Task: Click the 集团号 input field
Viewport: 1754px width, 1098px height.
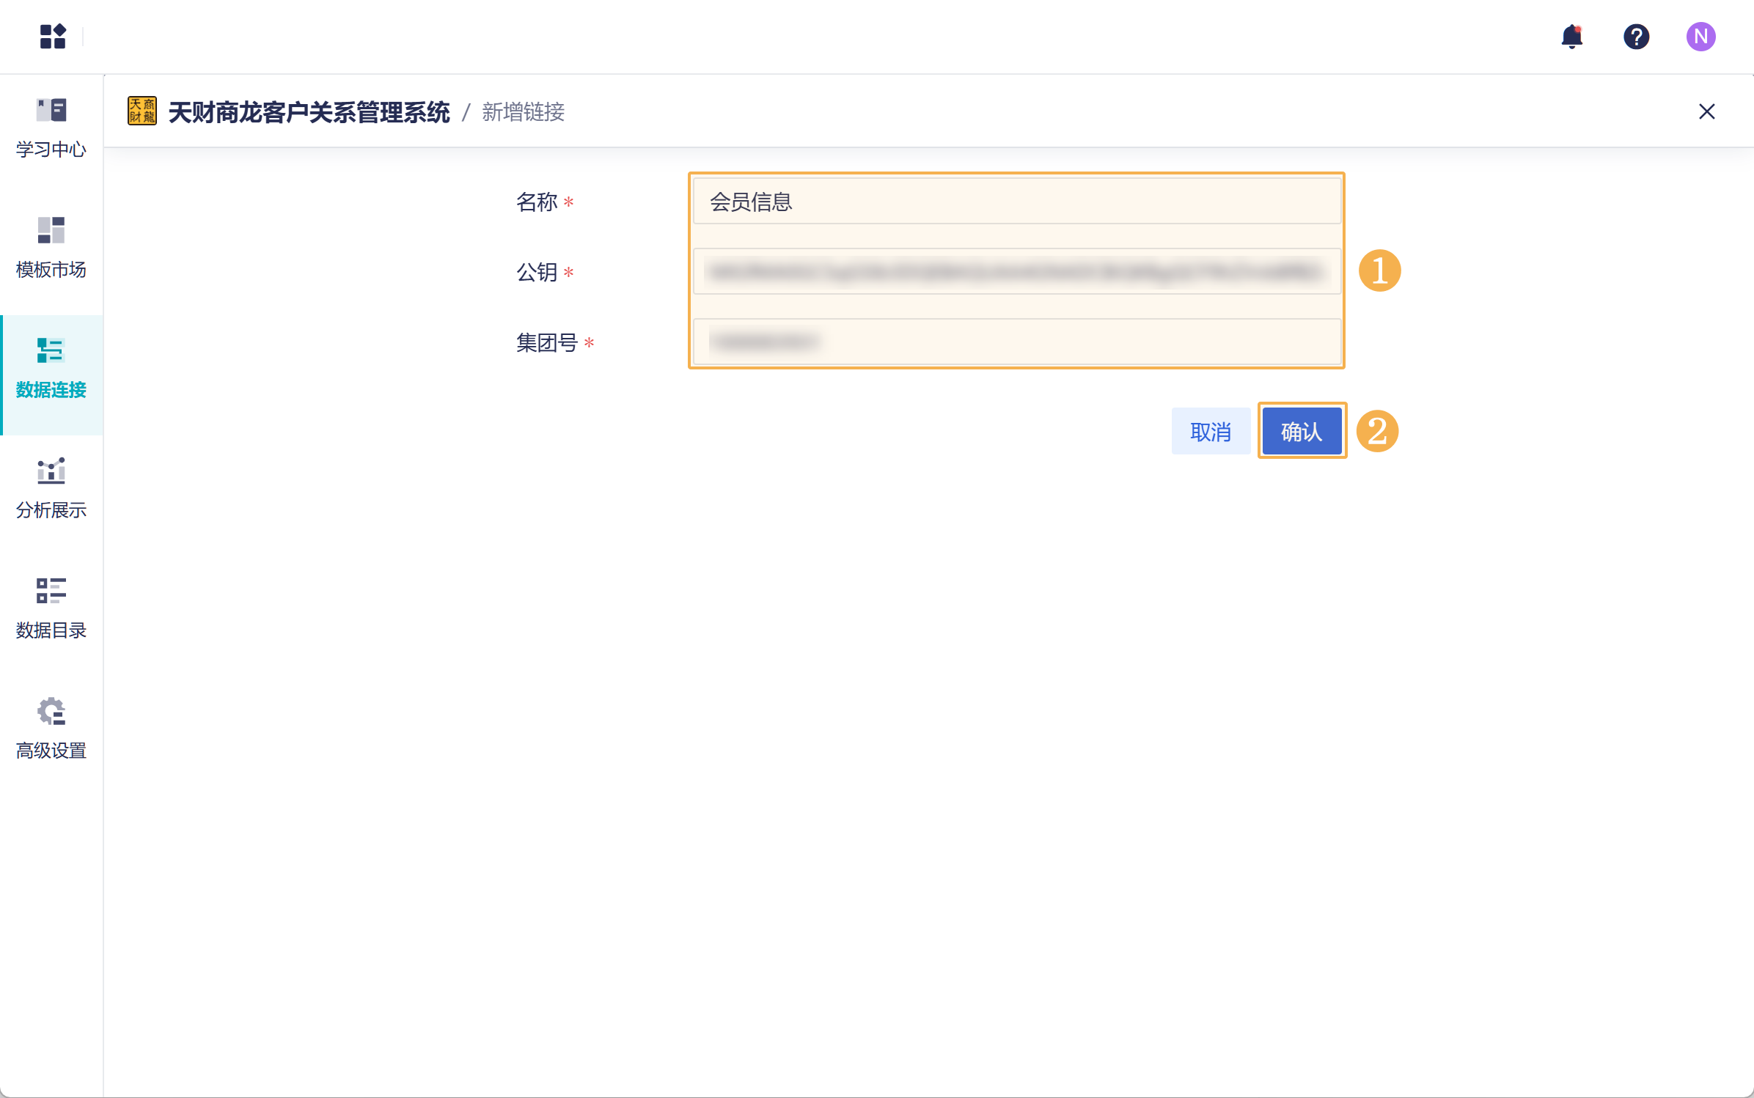Action: 1016,342
